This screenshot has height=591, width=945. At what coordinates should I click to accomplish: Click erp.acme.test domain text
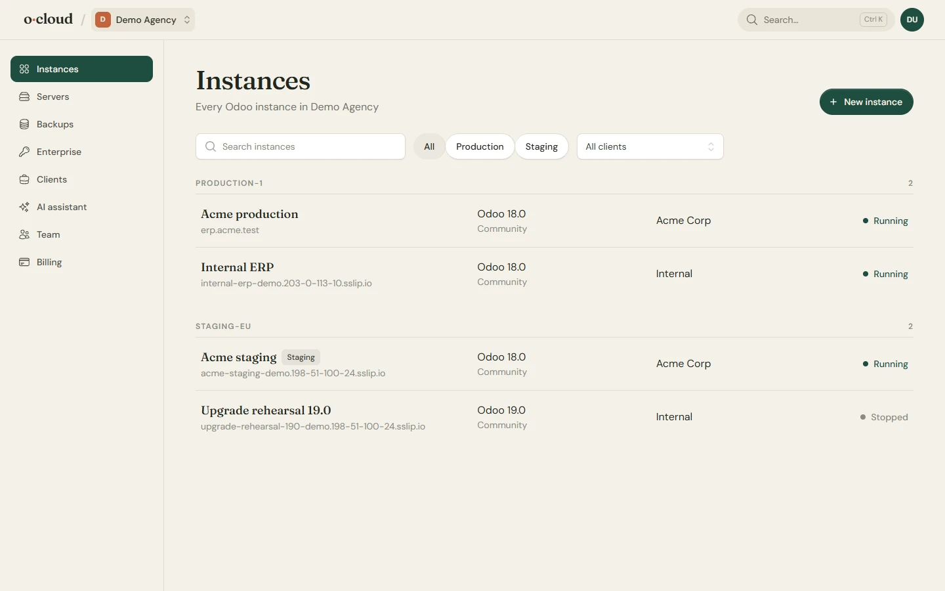(230, 230)
